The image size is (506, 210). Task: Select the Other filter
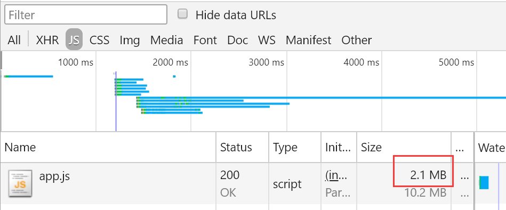click(x=357, y=40)
